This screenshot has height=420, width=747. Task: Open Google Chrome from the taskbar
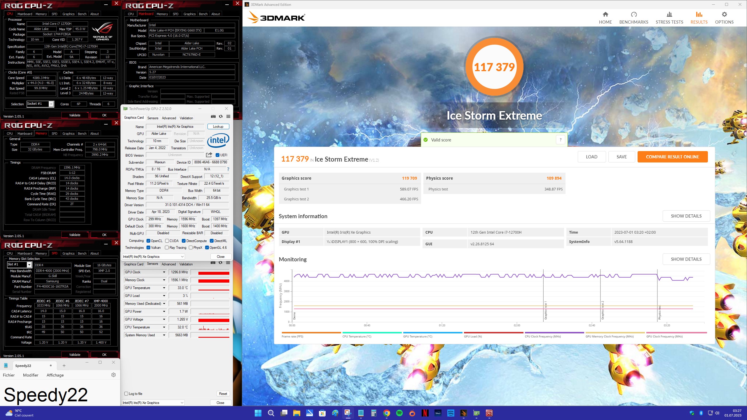tap(386, 413)
